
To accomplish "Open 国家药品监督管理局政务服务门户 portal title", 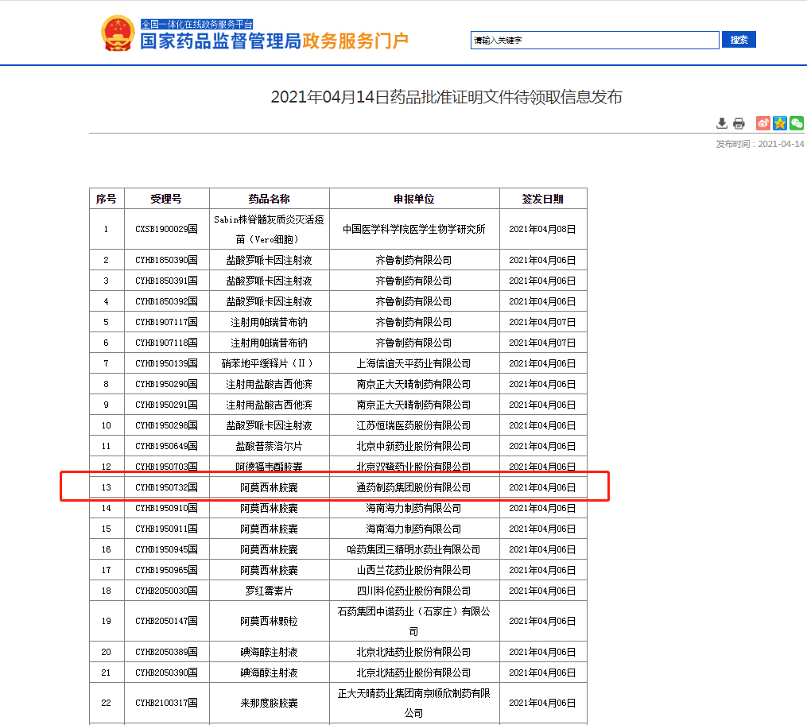I will coord(274,41).
